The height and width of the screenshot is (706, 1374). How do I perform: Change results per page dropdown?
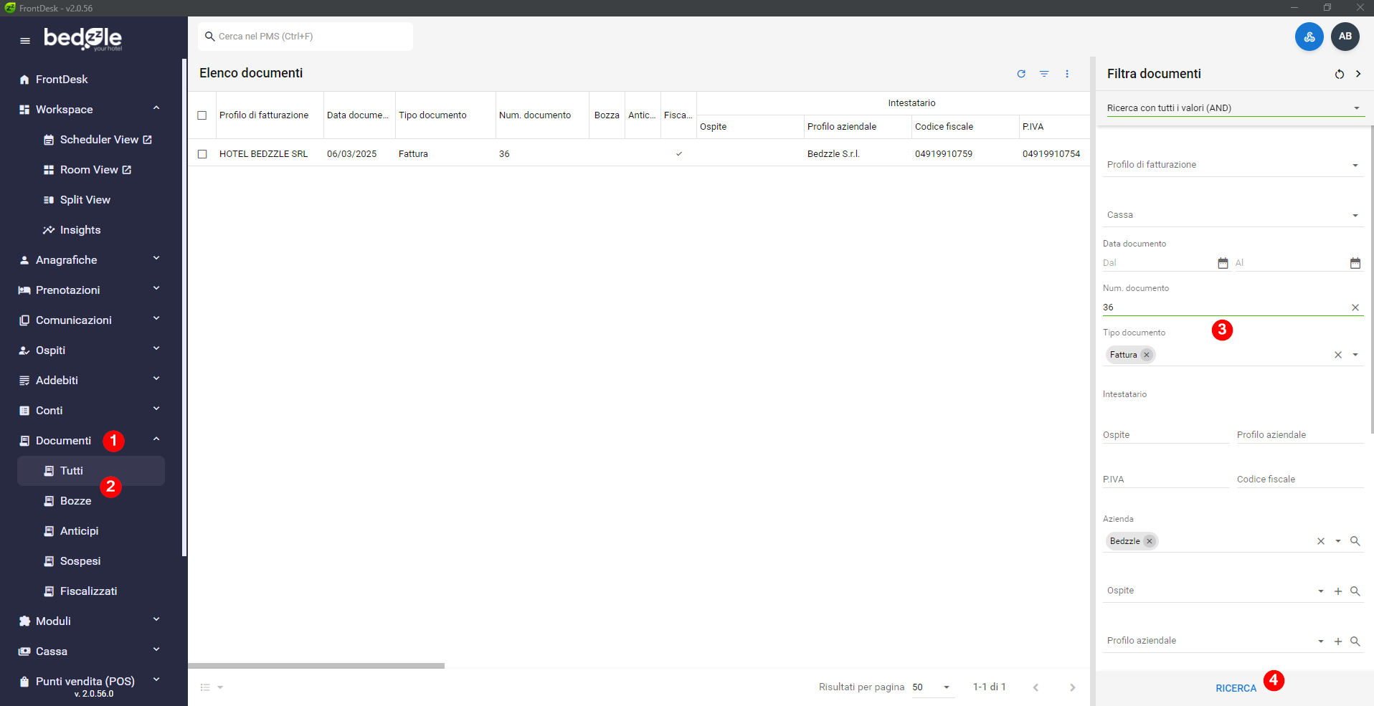coord(946,687)
